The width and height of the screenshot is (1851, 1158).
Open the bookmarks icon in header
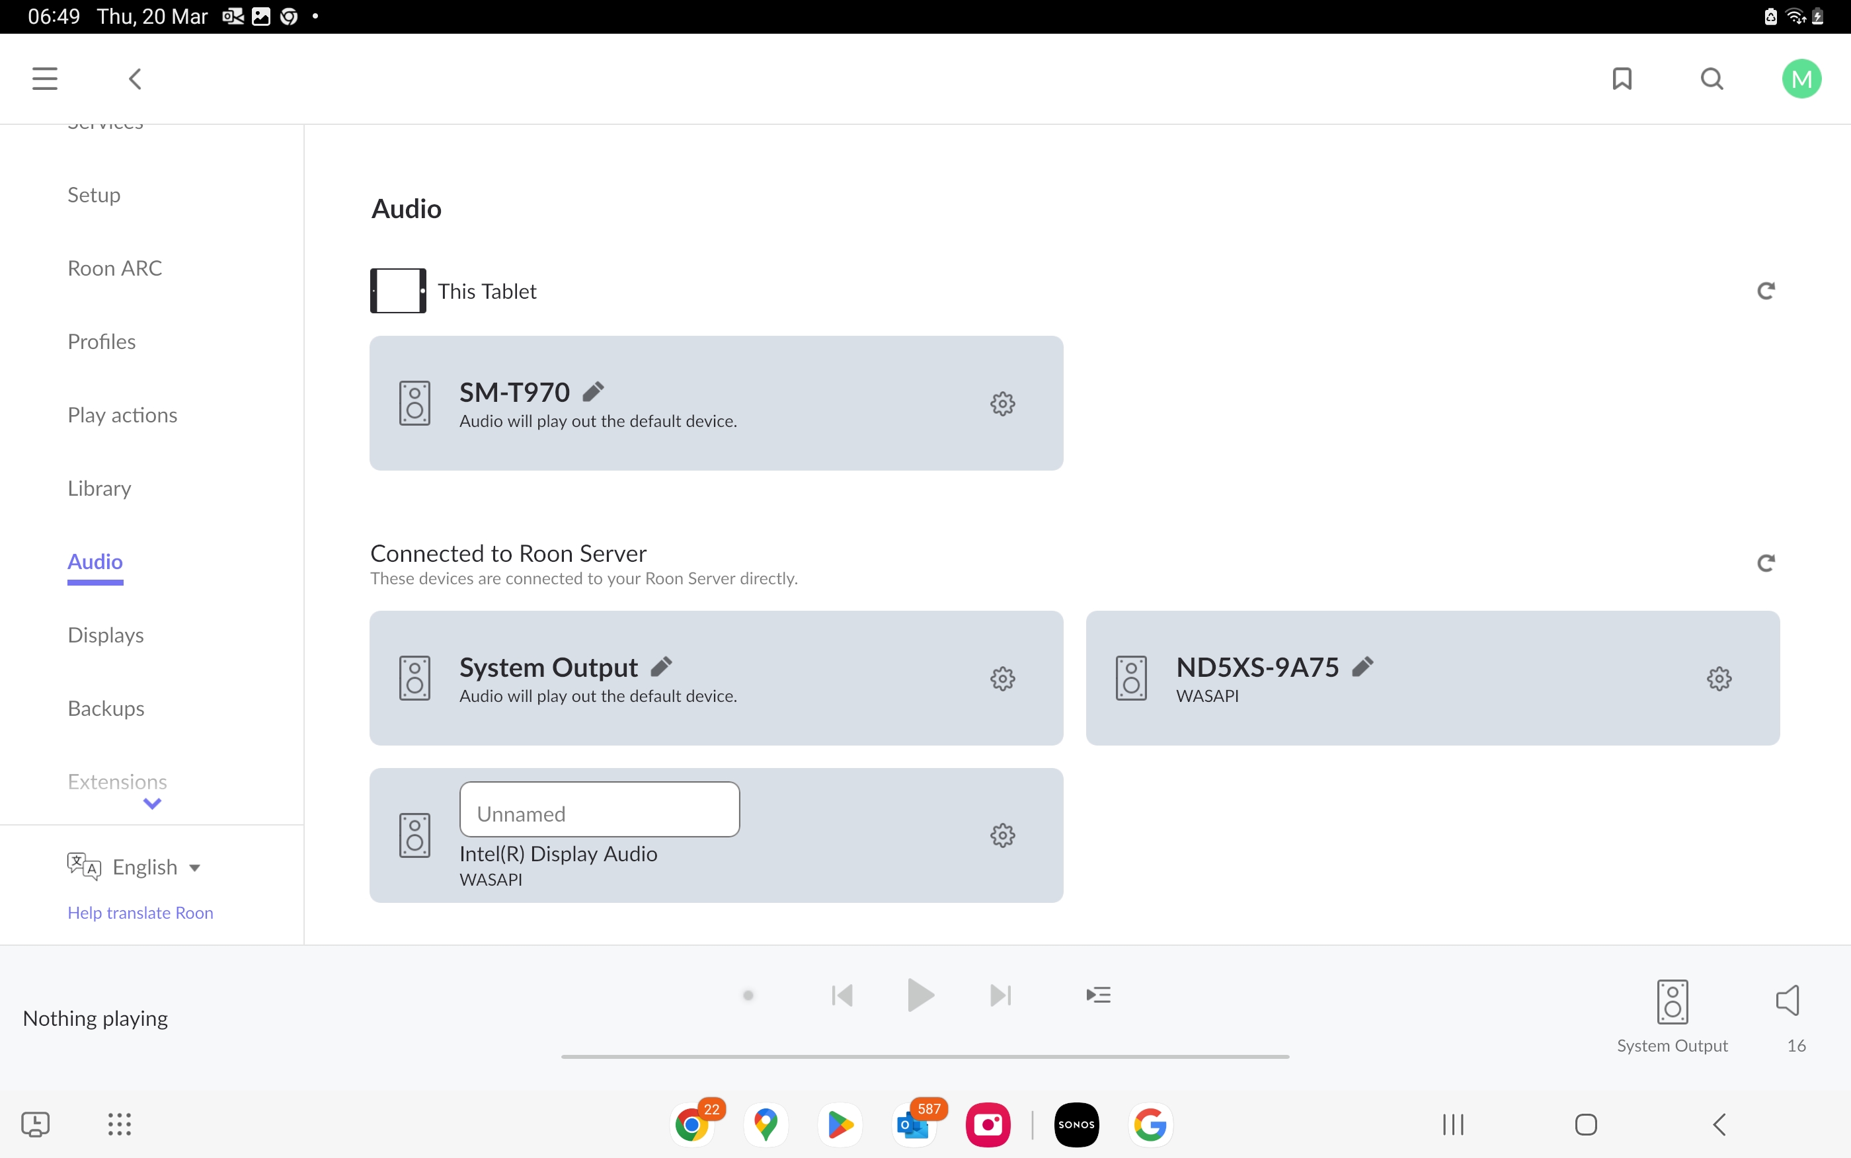[x=1621, y=79]
